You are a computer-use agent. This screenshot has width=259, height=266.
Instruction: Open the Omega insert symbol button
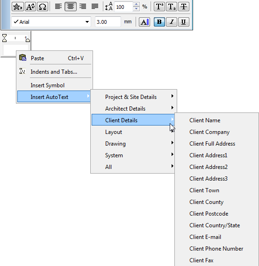43,7
